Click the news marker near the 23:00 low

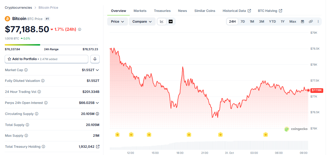point(220,135)
